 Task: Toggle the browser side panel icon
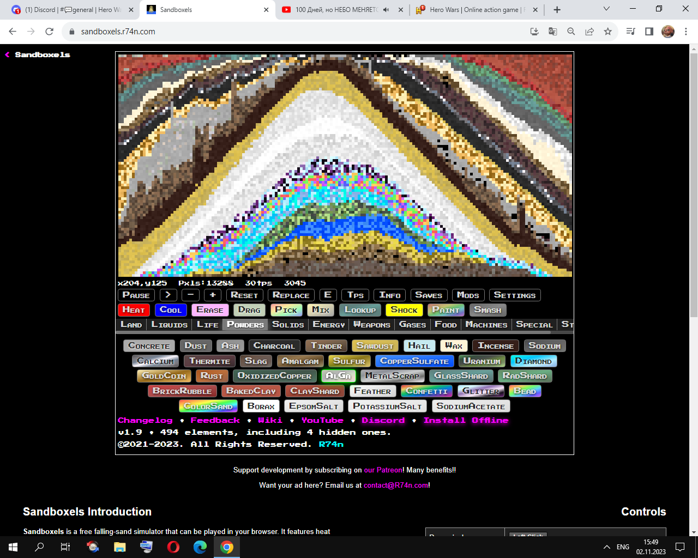pos(649,32)
